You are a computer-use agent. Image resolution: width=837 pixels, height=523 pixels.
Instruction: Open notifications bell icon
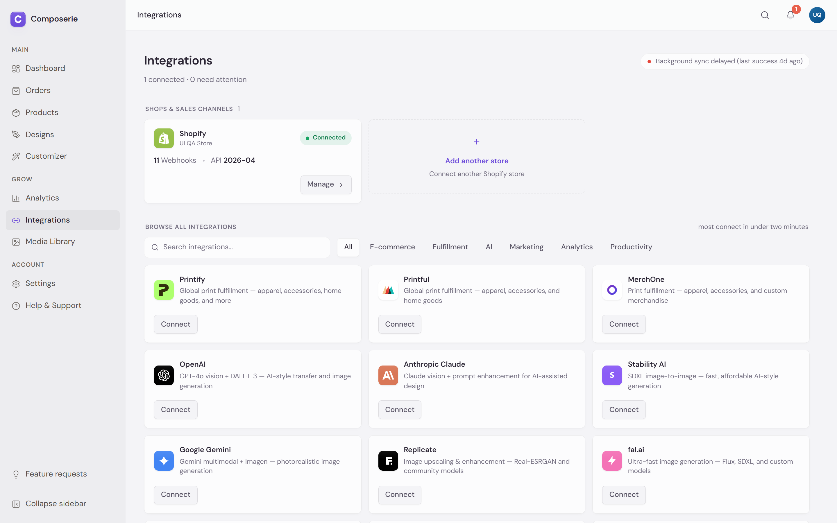click(x=790, y=15)
